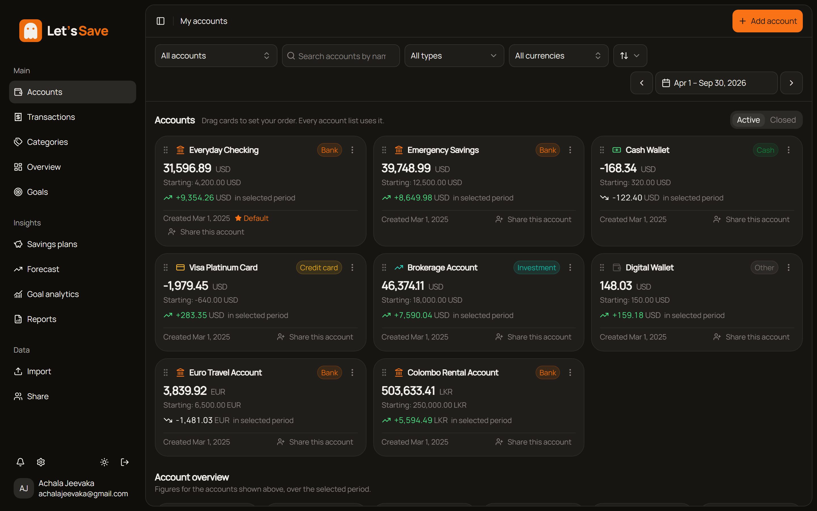Go to previous date period
817x511 pixels.
[641, 83]
